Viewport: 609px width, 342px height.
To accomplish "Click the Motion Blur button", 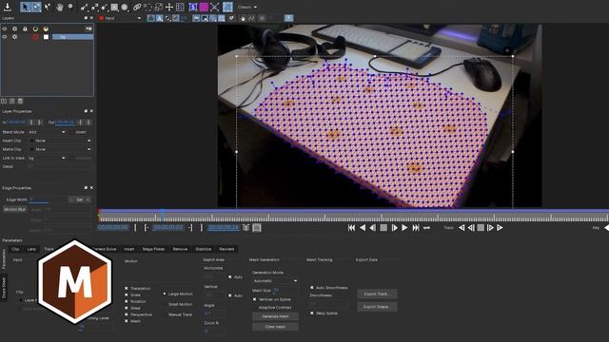I will coord(15,209).
